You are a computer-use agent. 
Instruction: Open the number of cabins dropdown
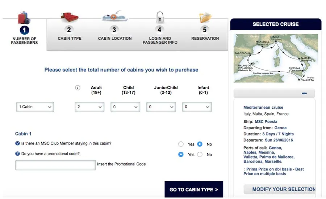point(35,107)
